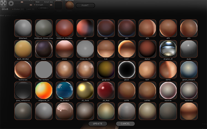Click the Strength slider handle
This screenshot has height=129, width=207.
[30, 5]
